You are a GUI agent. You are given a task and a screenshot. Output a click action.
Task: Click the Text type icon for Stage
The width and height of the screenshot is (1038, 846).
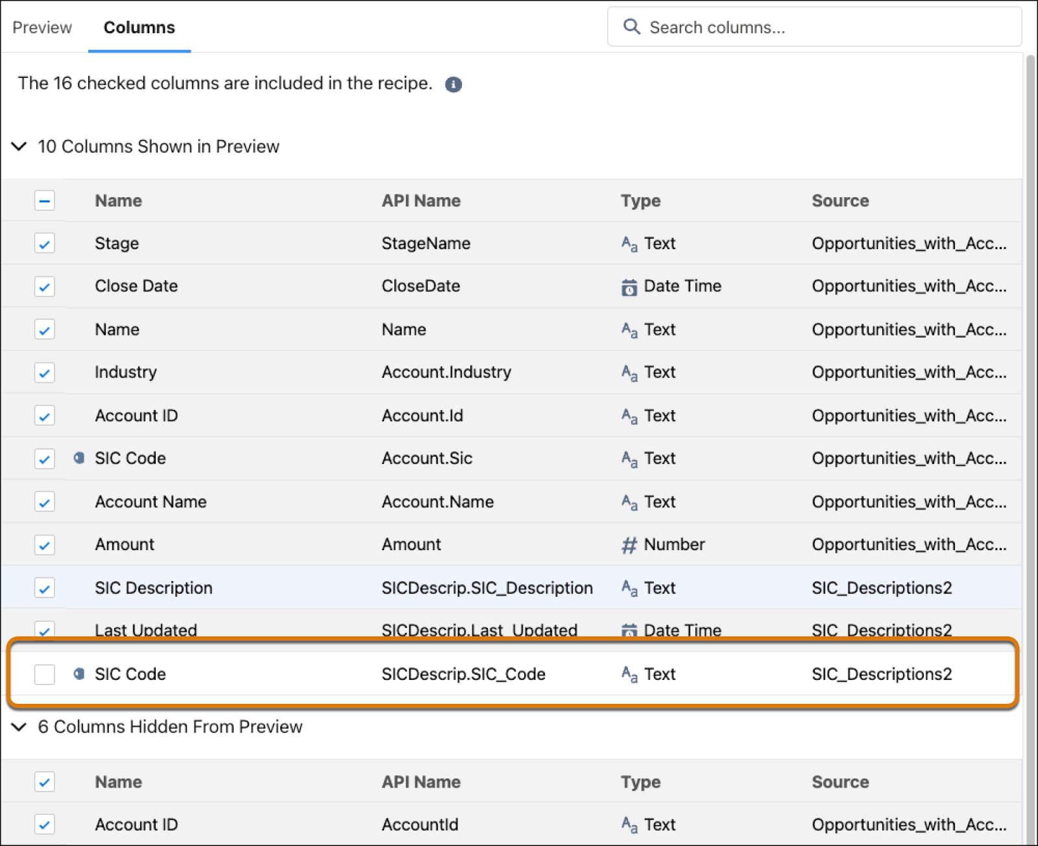[x=629, y=243]
